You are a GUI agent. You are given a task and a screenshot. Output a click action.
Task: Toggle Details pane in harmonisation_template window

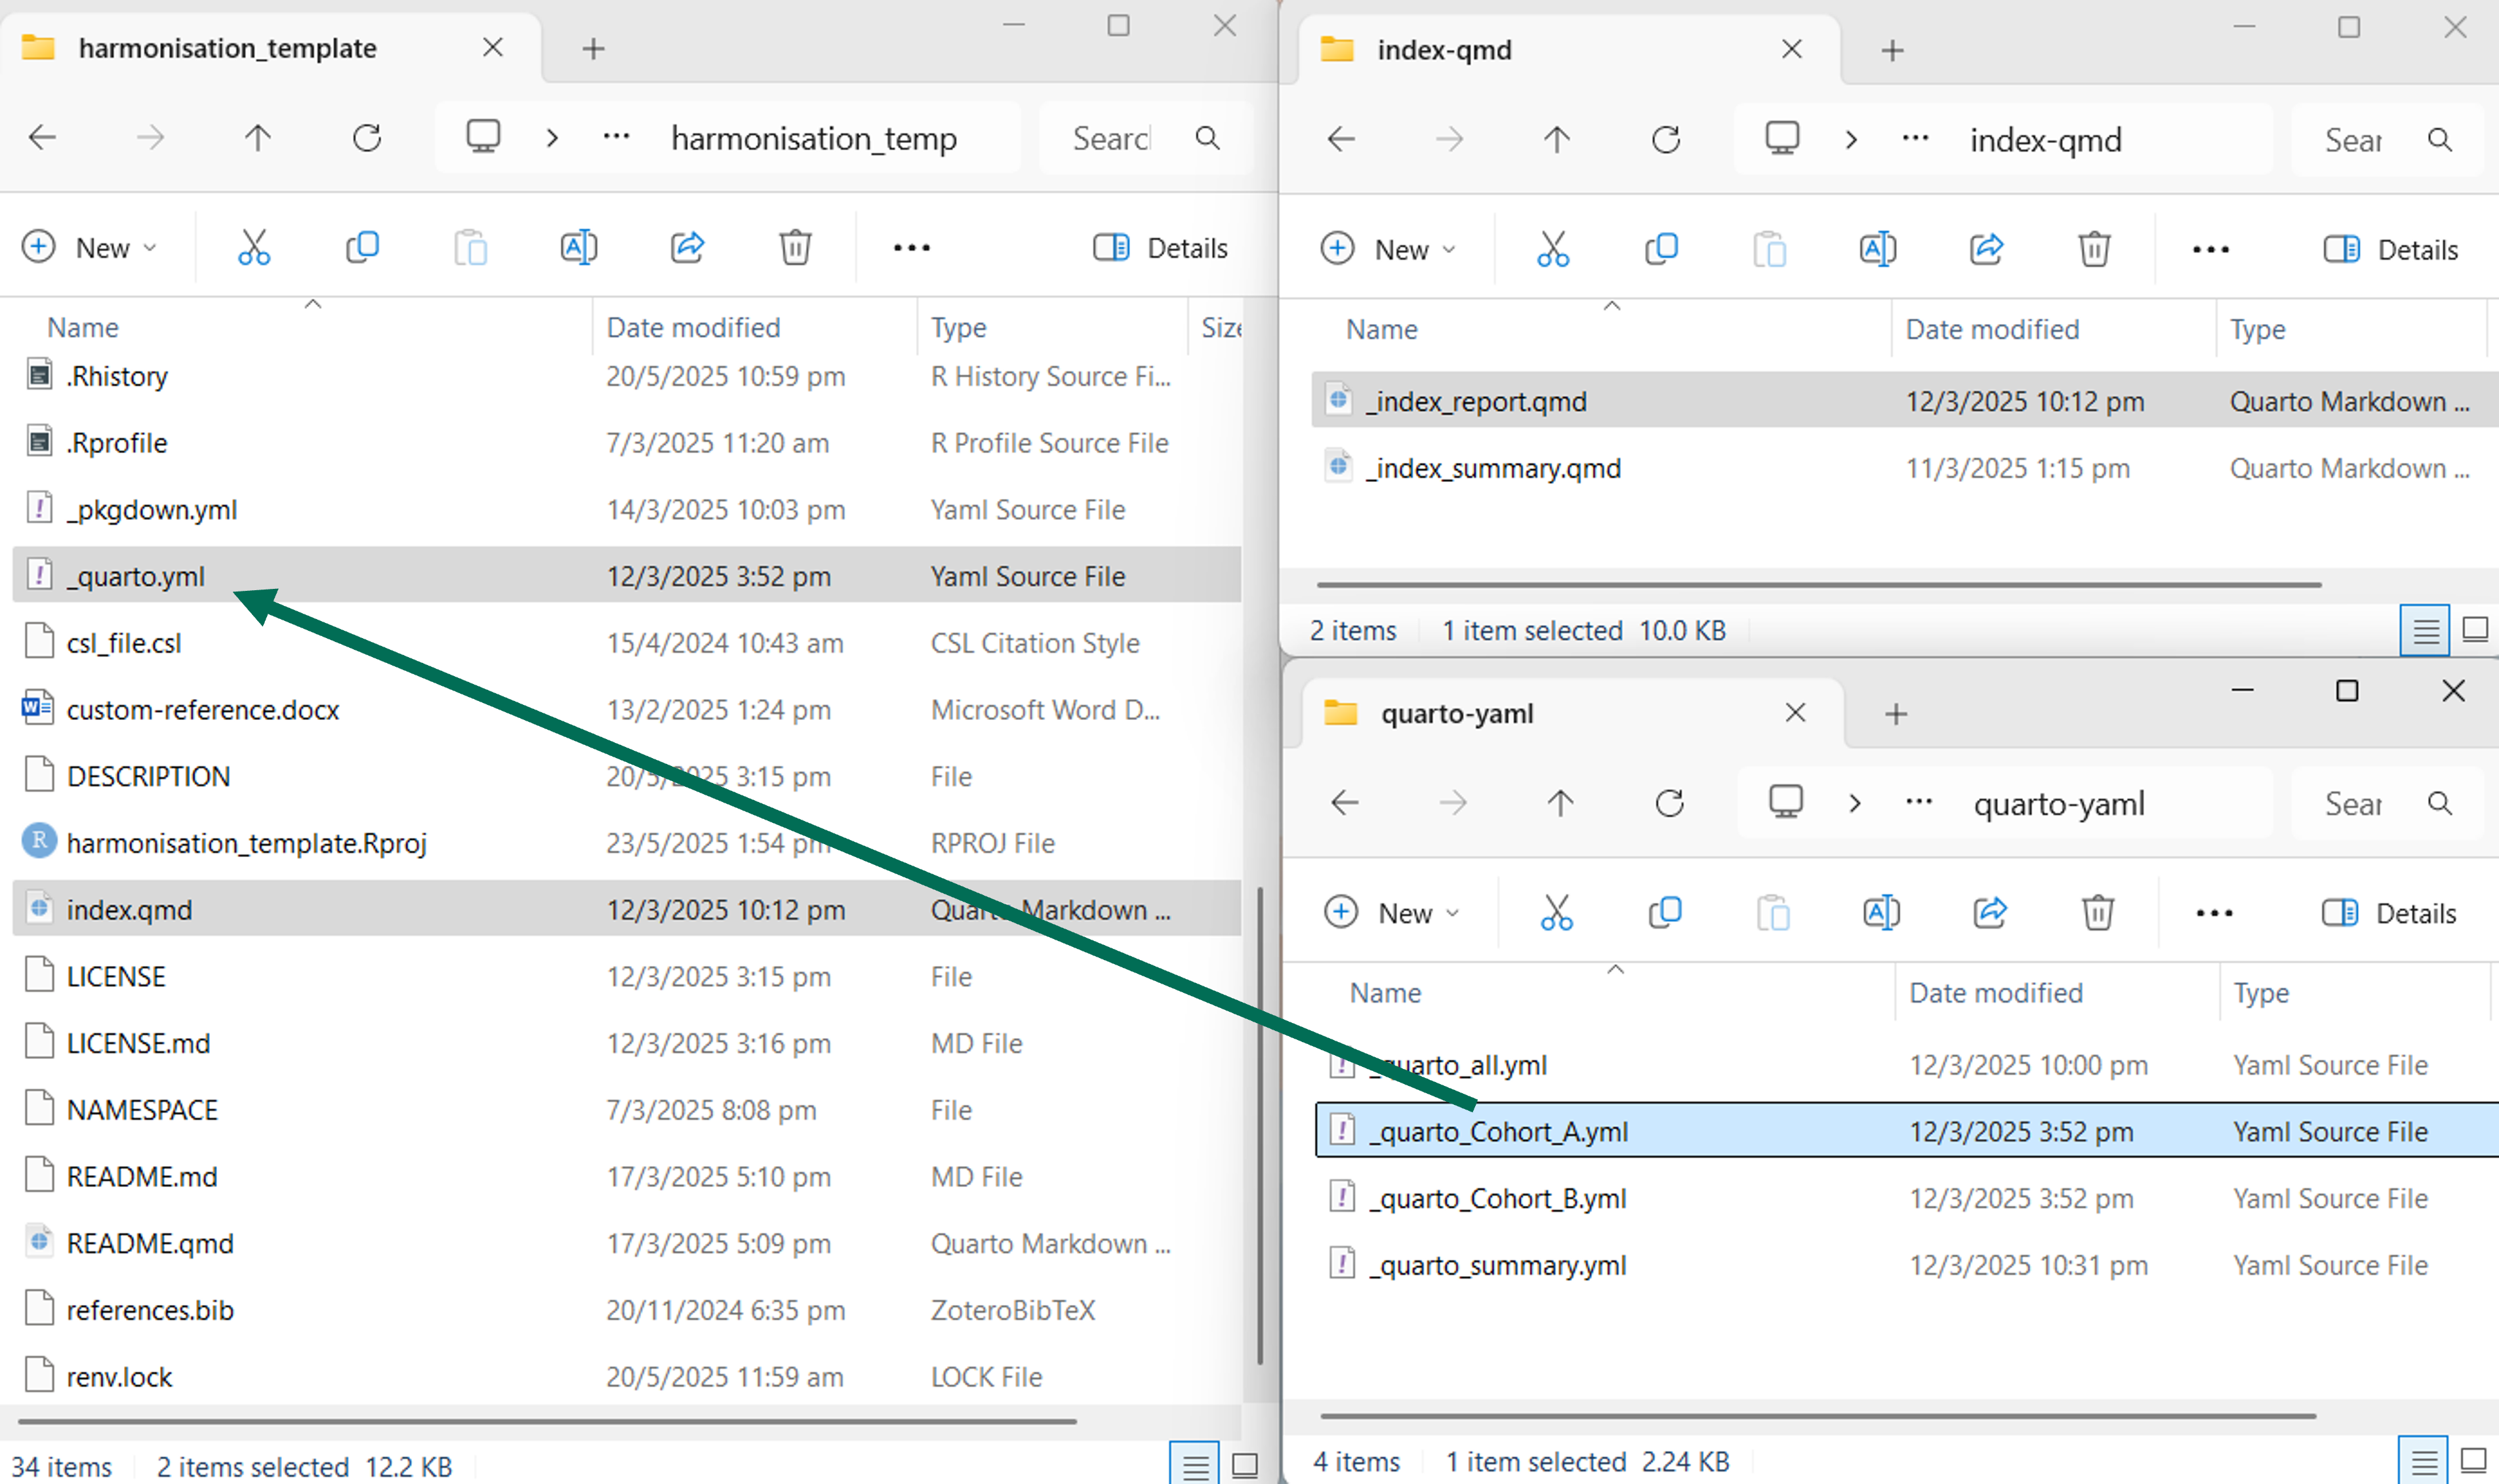(x=1161, y=247)
